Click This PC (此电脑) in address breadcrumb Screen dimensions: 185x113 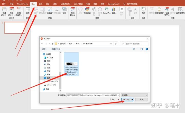point(63,44)
